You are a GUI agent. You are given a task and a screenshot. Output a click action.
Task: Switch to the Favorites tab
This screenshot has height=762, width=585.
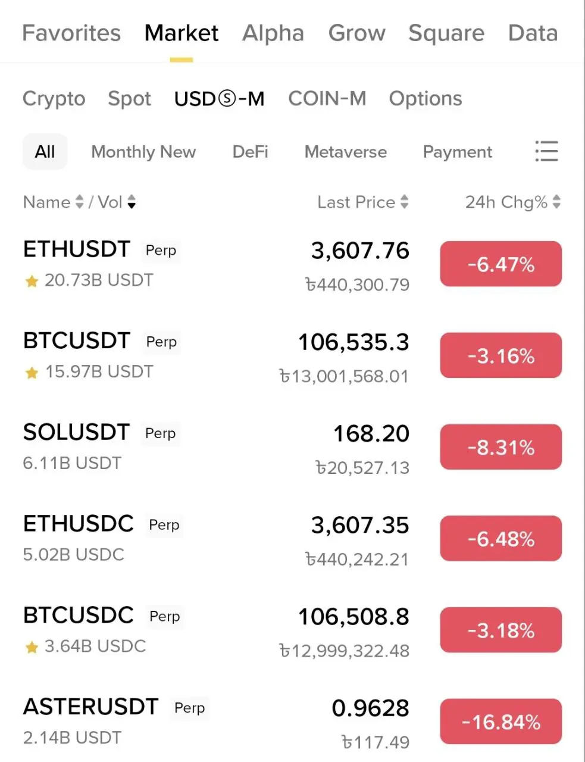coord(71,33)
